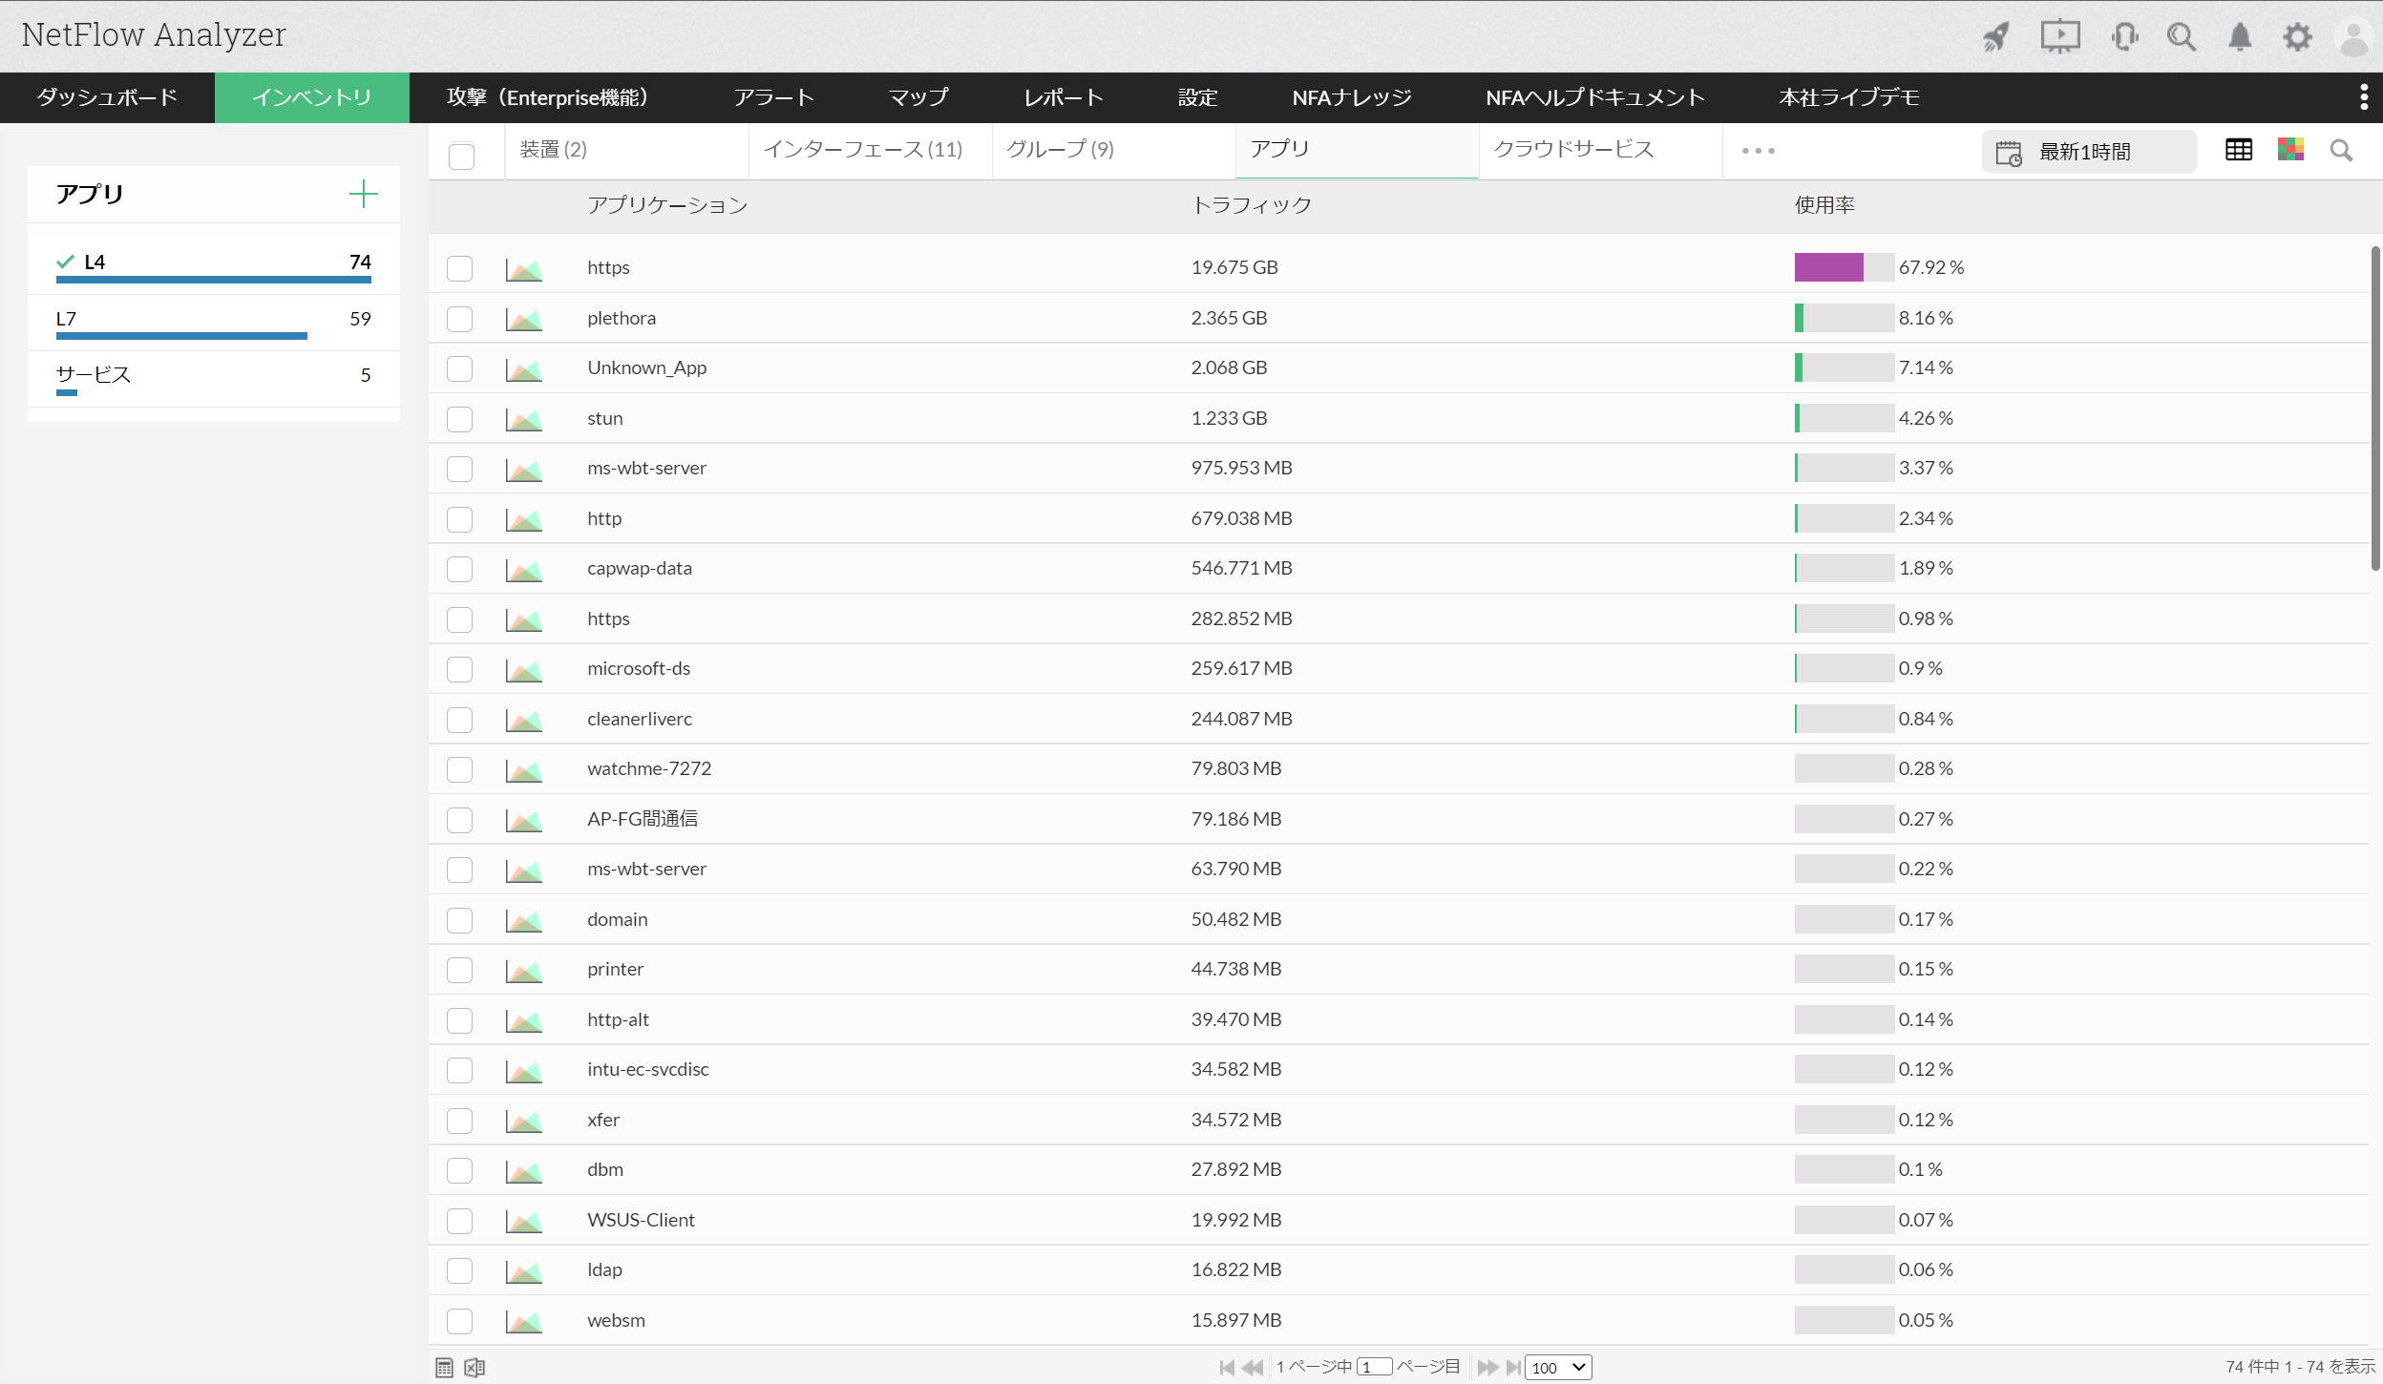The image size is (2383, 1384).
Task: Open traffic graph icon for plethora row
Action: click(523, 319)
